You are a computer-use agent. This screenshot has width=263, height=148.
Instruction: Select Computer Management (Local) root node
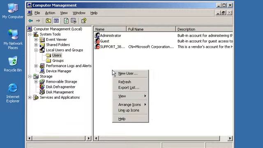[x=58, y=29]
